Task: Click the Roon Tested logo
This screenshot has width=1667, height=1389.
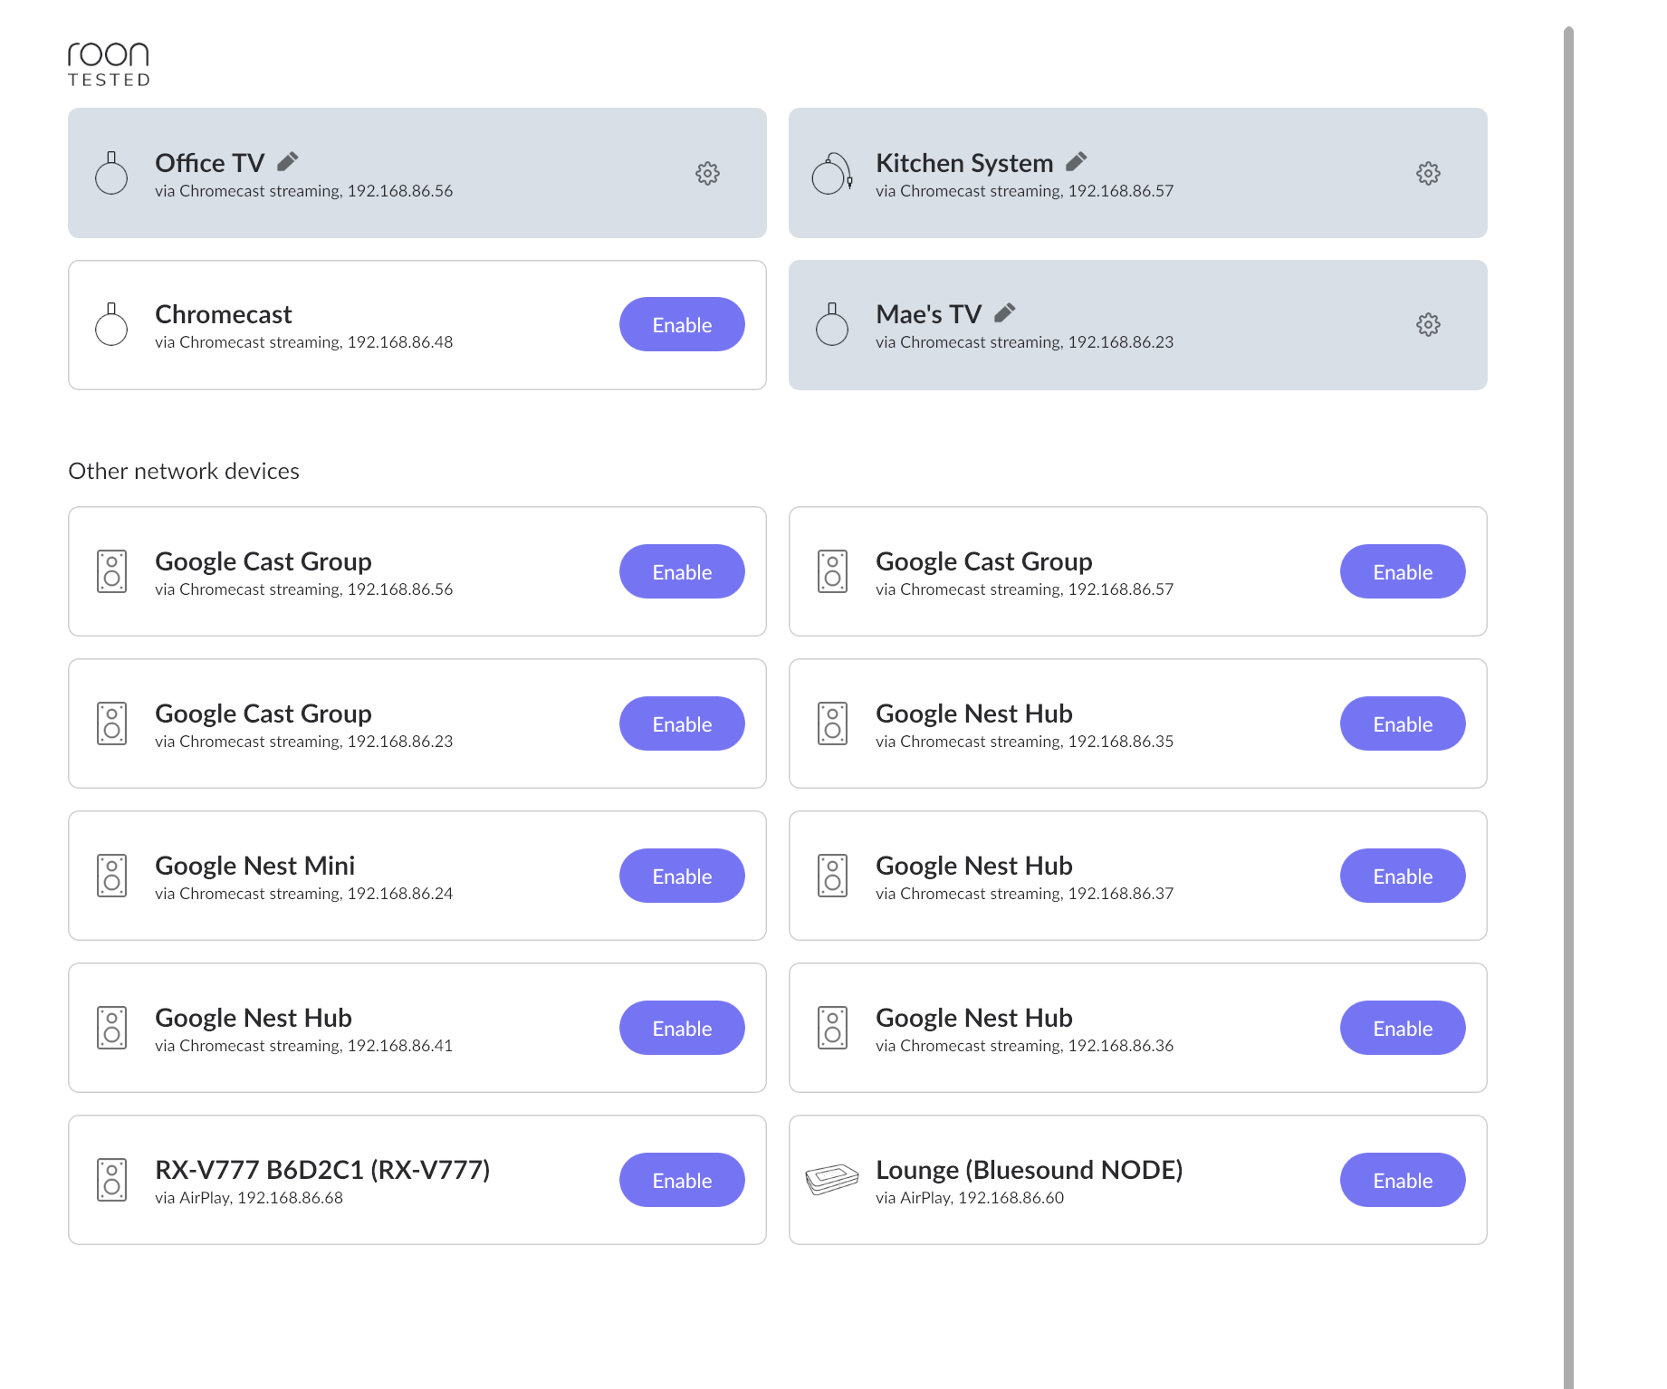Action: [x=109, y=64]
